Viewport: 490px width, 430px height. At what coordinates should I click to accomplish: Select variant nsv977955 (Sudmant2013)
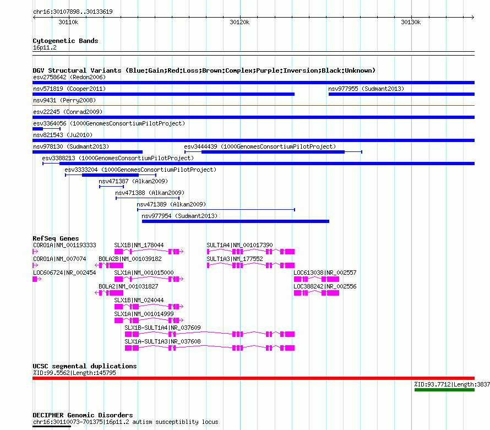(366, 89)
